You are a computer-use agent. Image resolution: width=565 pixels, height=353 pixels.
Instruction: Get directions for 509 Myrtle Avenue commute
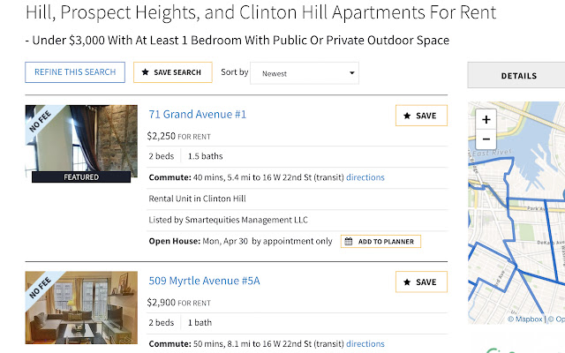coord(365,344)
